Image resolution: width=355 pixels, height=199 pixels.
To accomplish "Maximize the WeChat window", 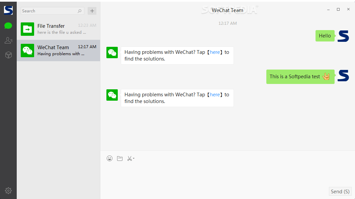I will [x=338, y=9].
